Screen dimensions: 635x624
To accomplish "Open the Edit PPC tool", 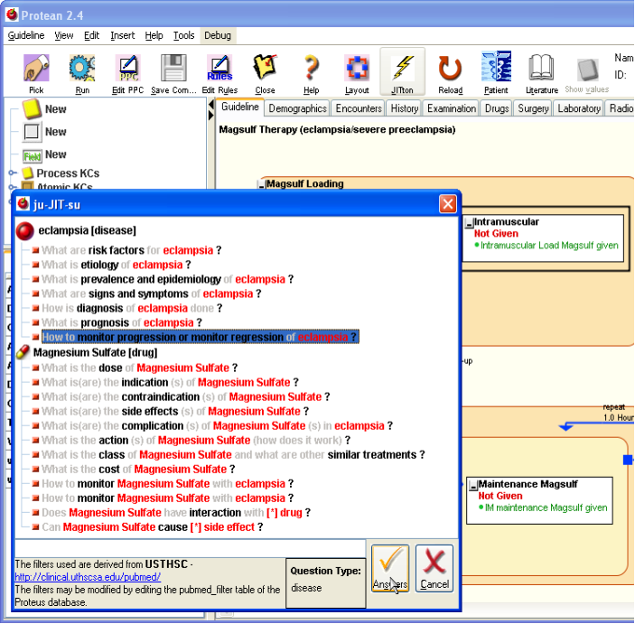I will click(x=127, y=70).
